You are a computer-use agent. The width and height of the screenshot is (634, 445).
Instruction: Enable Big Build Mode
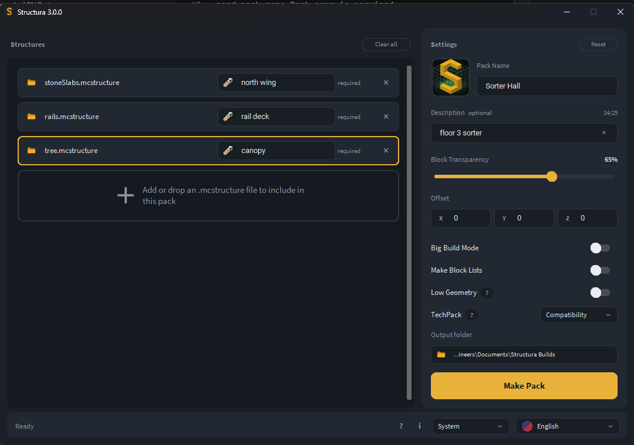pos(600,248)
